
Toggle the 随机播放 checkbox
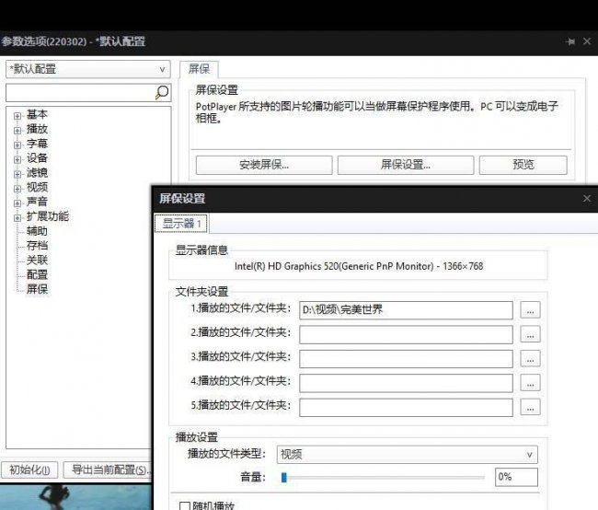(184, 506)
